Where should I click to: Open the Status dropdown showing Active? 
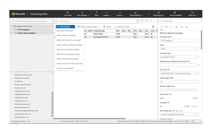tap(179, 49)
